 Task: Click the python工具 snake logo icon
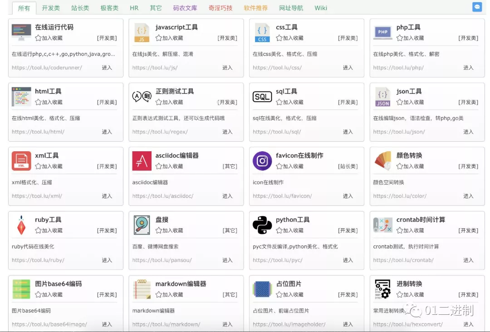262,225
